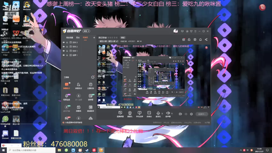This screenshot has width=272, height=153.
Task: Expand speaker volume arrow
Action: pos(172,114)
